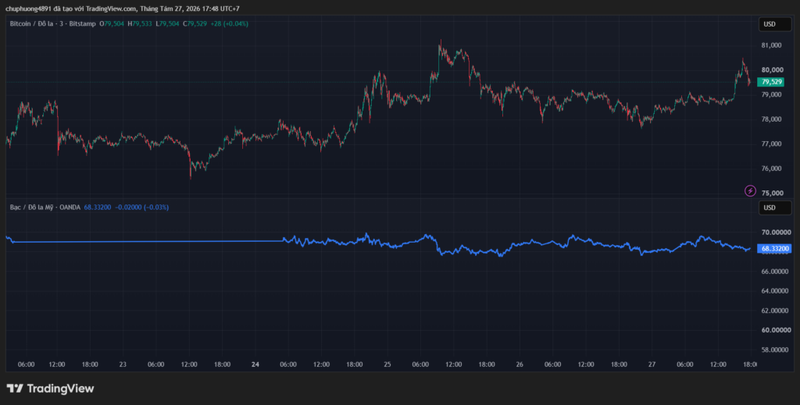Select the blue 68.33200 price tag on axis
Screen dimensions: 800x405
pos(774,249)
